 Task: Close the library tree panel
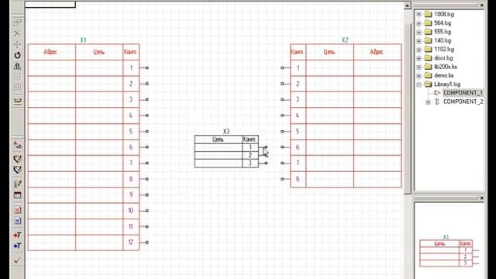(x=482, y=5)
